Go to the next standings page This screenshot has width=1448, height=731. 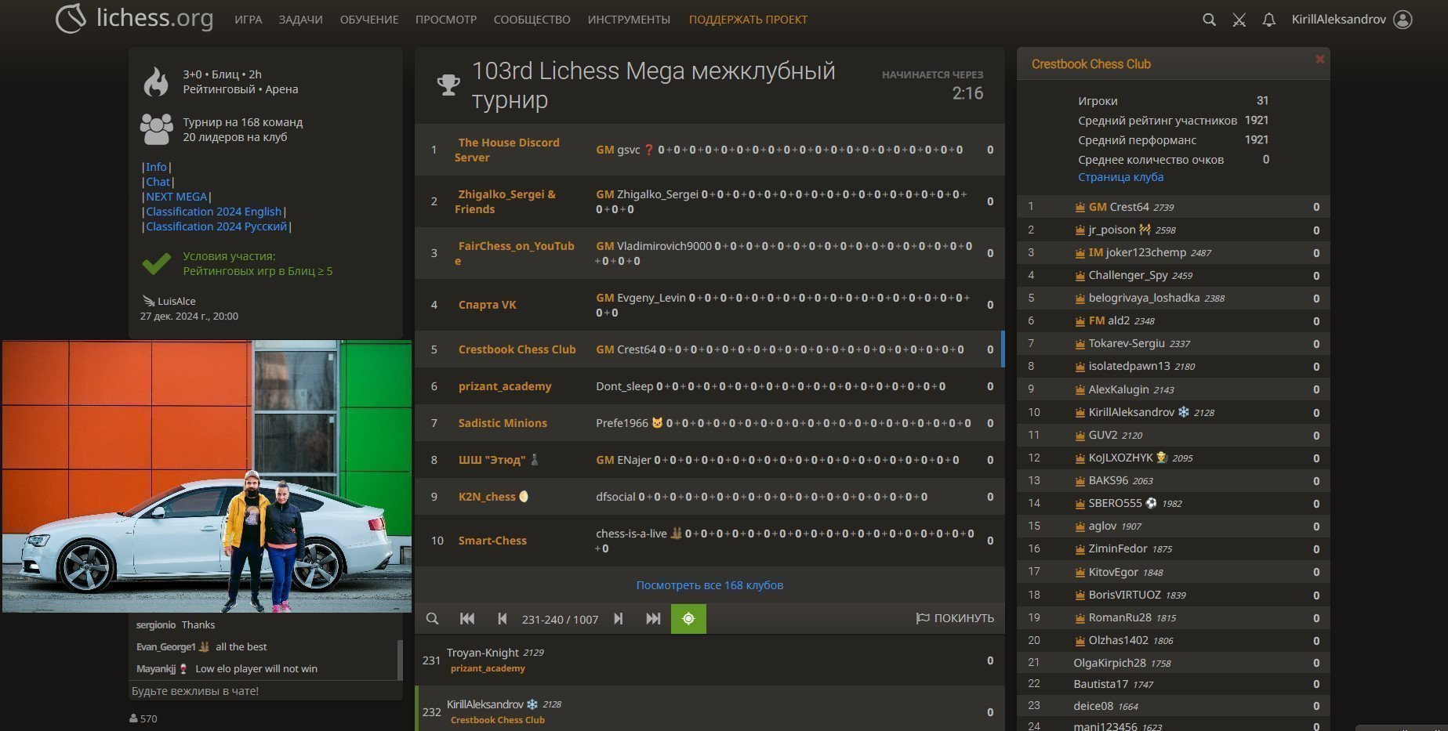619,619
